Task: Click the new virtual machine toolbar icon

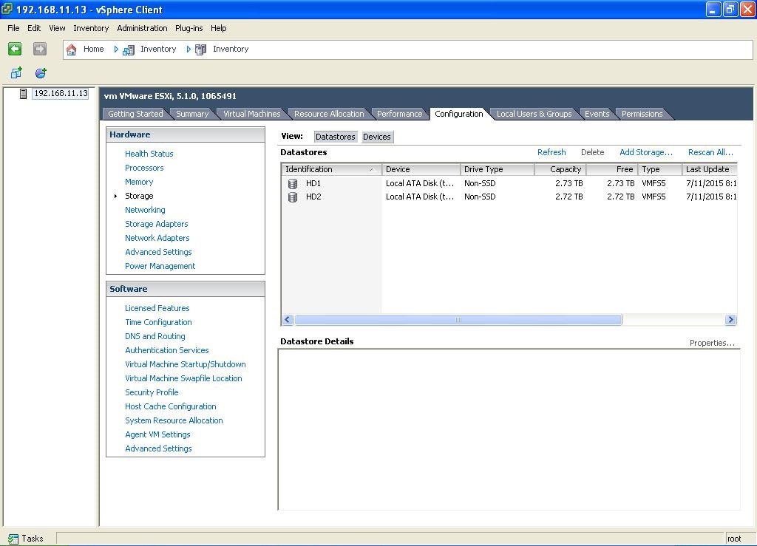Action: click(x=16, y=72)
